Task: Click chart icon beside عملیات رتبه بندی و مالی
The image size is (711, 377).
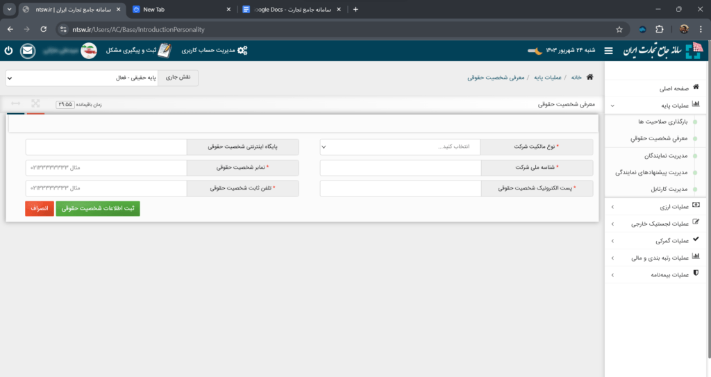Action: point(696,256)
